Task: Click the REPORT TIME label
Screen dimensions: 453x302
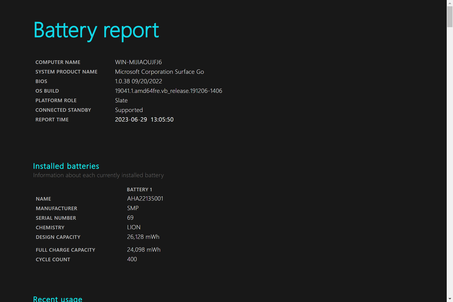Action: coord(52,120)
